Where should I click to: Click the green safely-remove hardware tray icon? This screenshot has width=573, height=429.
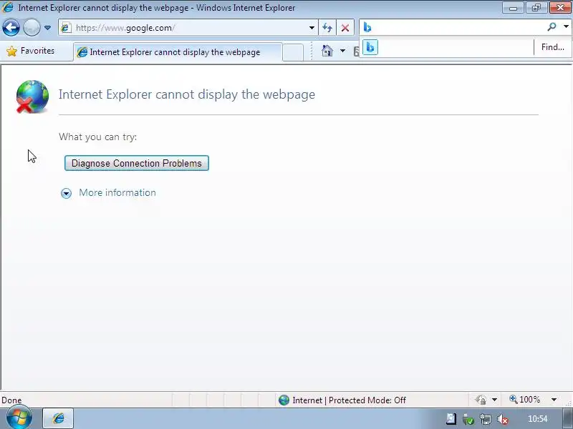[468, 420]
